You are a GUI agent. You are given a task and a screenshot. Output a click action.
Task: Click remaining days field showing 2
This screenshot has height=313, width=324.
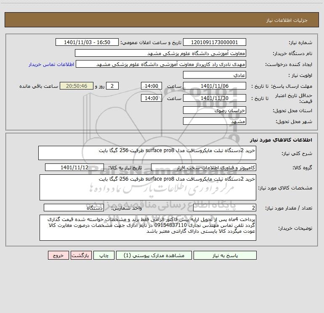pyautogui.click(x=112, y=86)
